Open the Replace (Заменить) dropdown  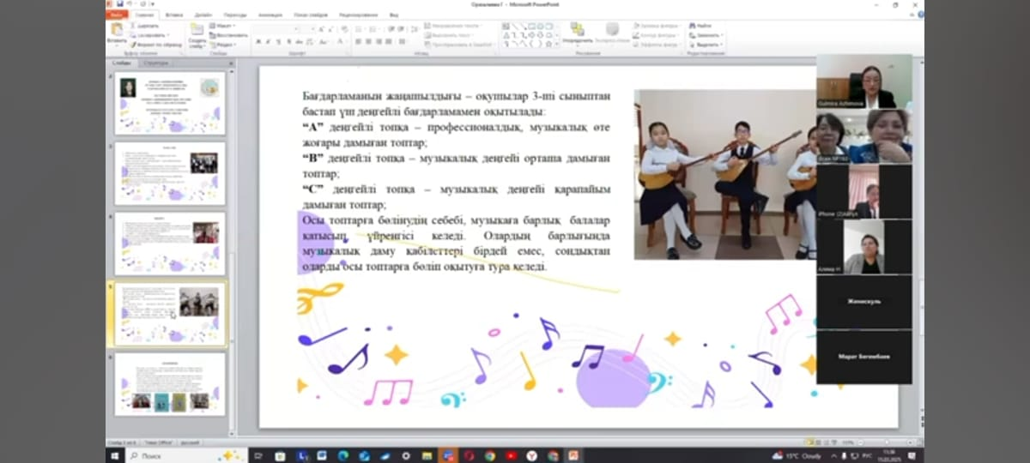pos(706,35)
